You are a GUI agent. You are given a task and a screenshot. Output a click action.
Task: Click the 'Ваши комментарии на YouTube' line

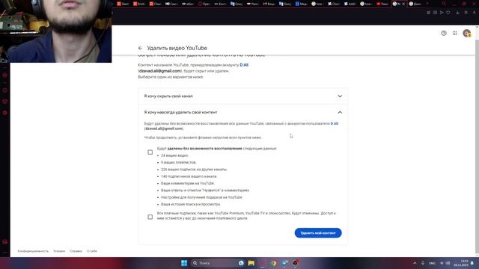click(188, 183)
